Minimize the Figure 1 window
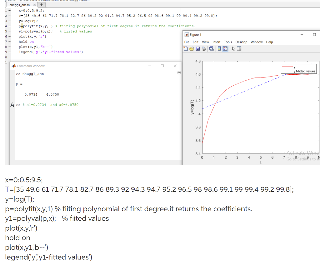Image resolution: width=320 pixels, height=270 pixels. pos(302,34)
